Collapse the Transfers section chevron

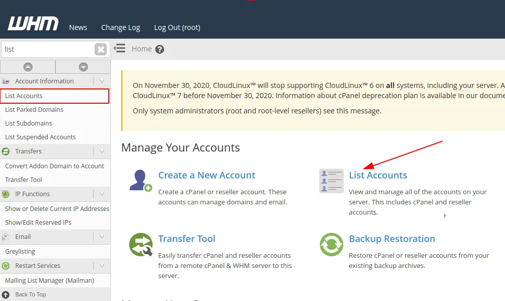(x=102, y=152)
